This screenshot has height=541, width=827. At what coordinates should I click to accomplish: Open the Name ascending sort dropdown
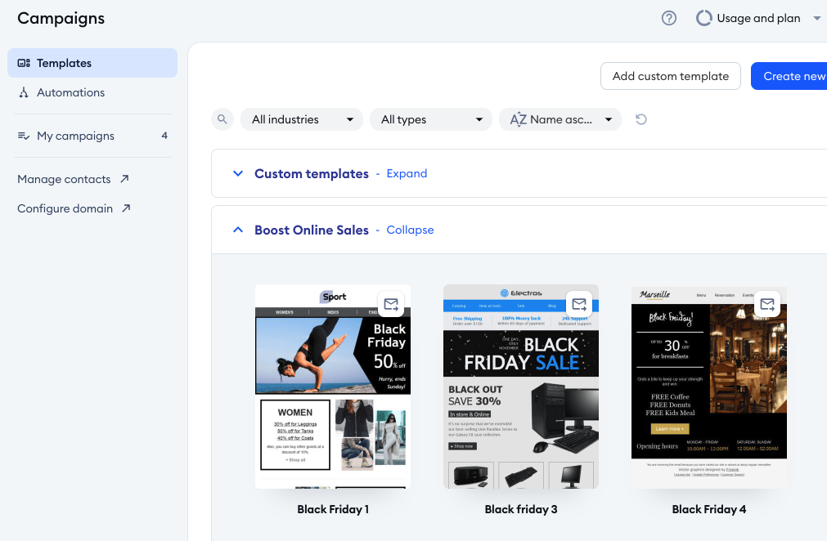pos(560,119)
